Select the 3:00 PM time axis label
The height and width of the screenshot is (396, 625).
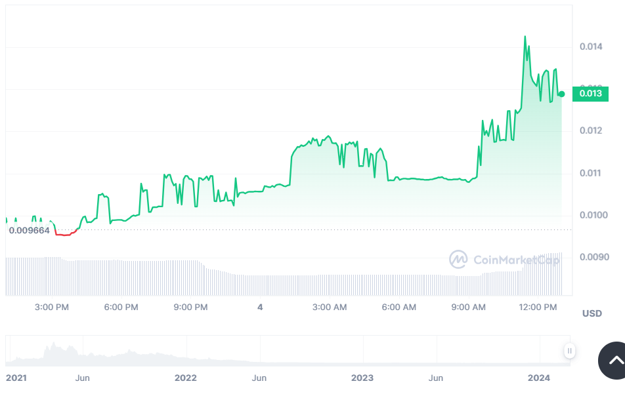click(52, 307)
